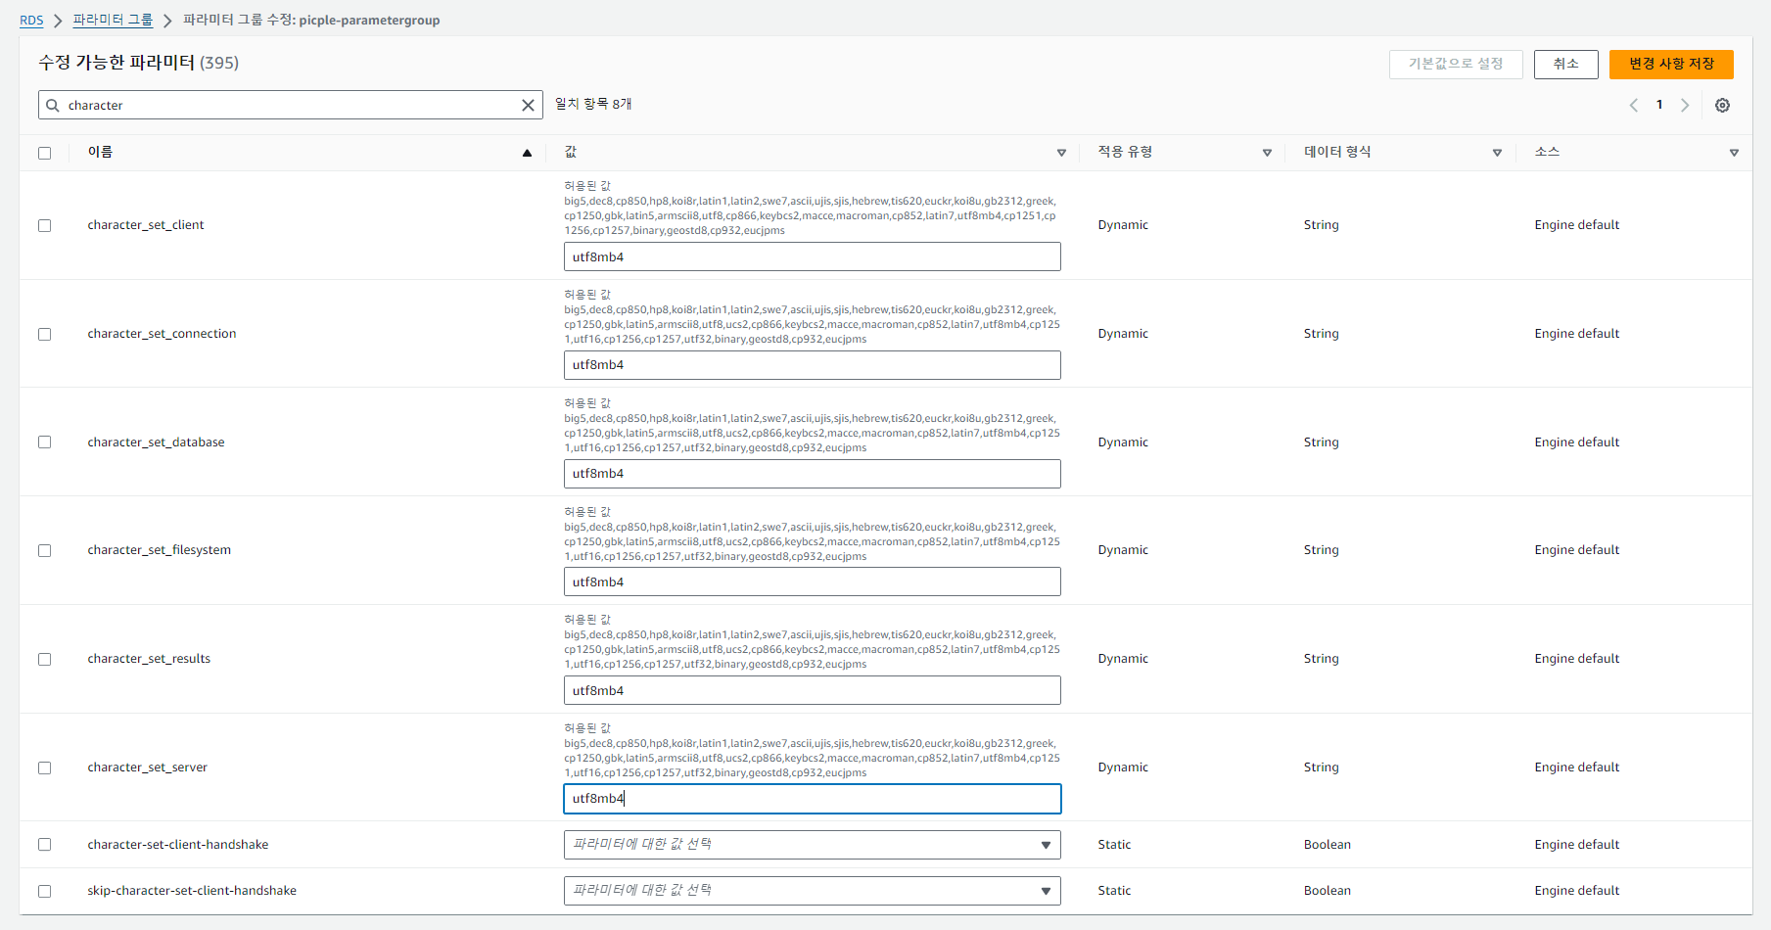Tick the skip-character-set-client-handshake checkbox
The height and width of the screenshot is (930, 1771).
45,891
